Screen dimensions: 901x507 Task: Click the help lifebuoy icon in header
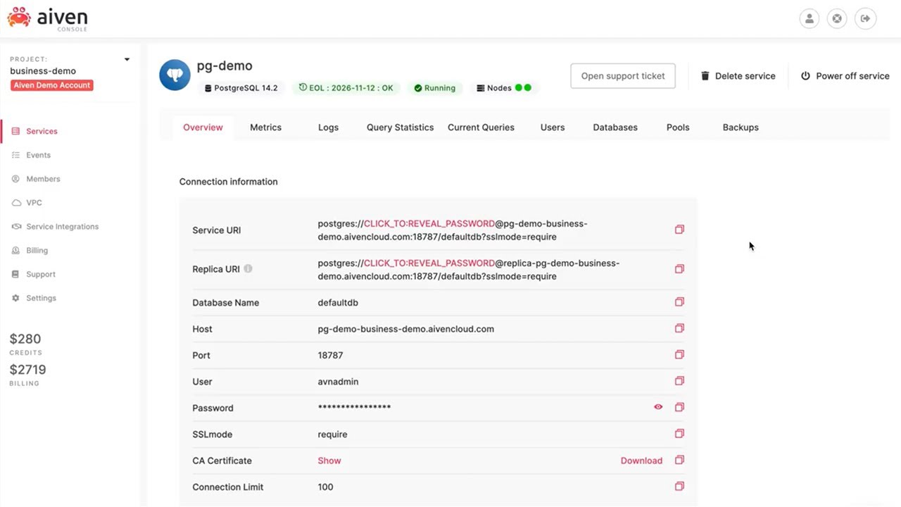pos(837,18)
